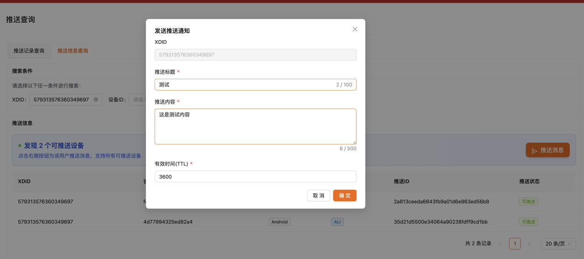Viewport: 584px width, 259px height.
Task: Focus the 推送标题 input field
Action: [x=244, y=85]
